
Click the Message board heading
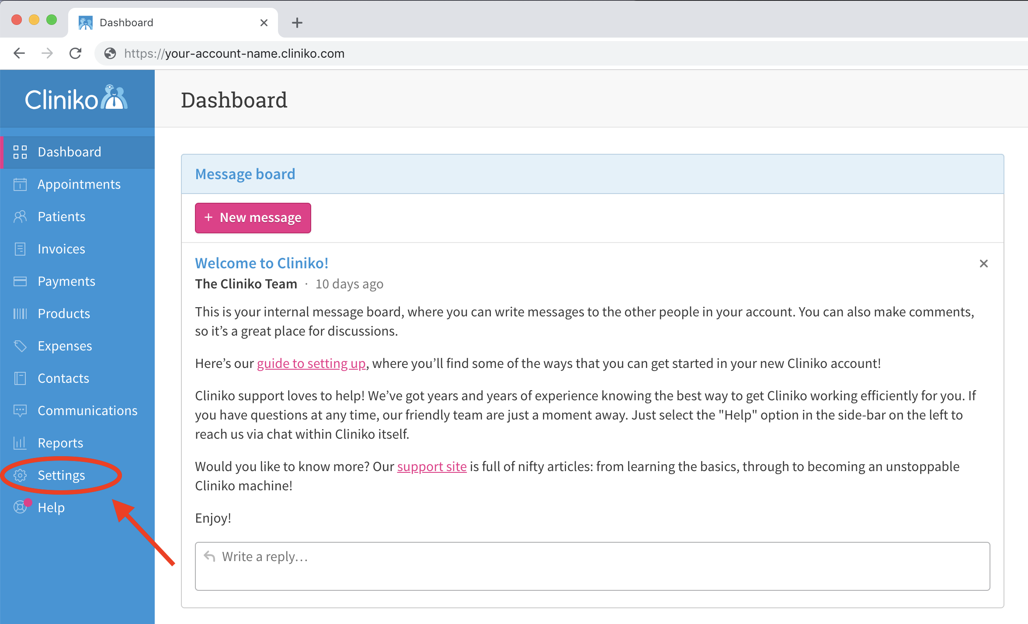point(245,174)
